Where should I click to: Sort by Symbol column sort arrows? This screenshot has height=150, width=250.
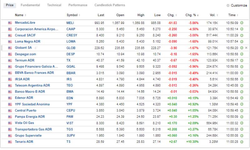tap(80, 15)
